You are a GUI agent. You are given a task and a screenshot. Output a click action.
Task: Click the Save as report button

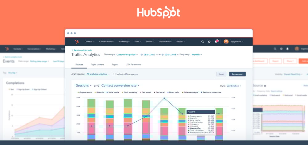pyautogui.click(x=237, y=74)
